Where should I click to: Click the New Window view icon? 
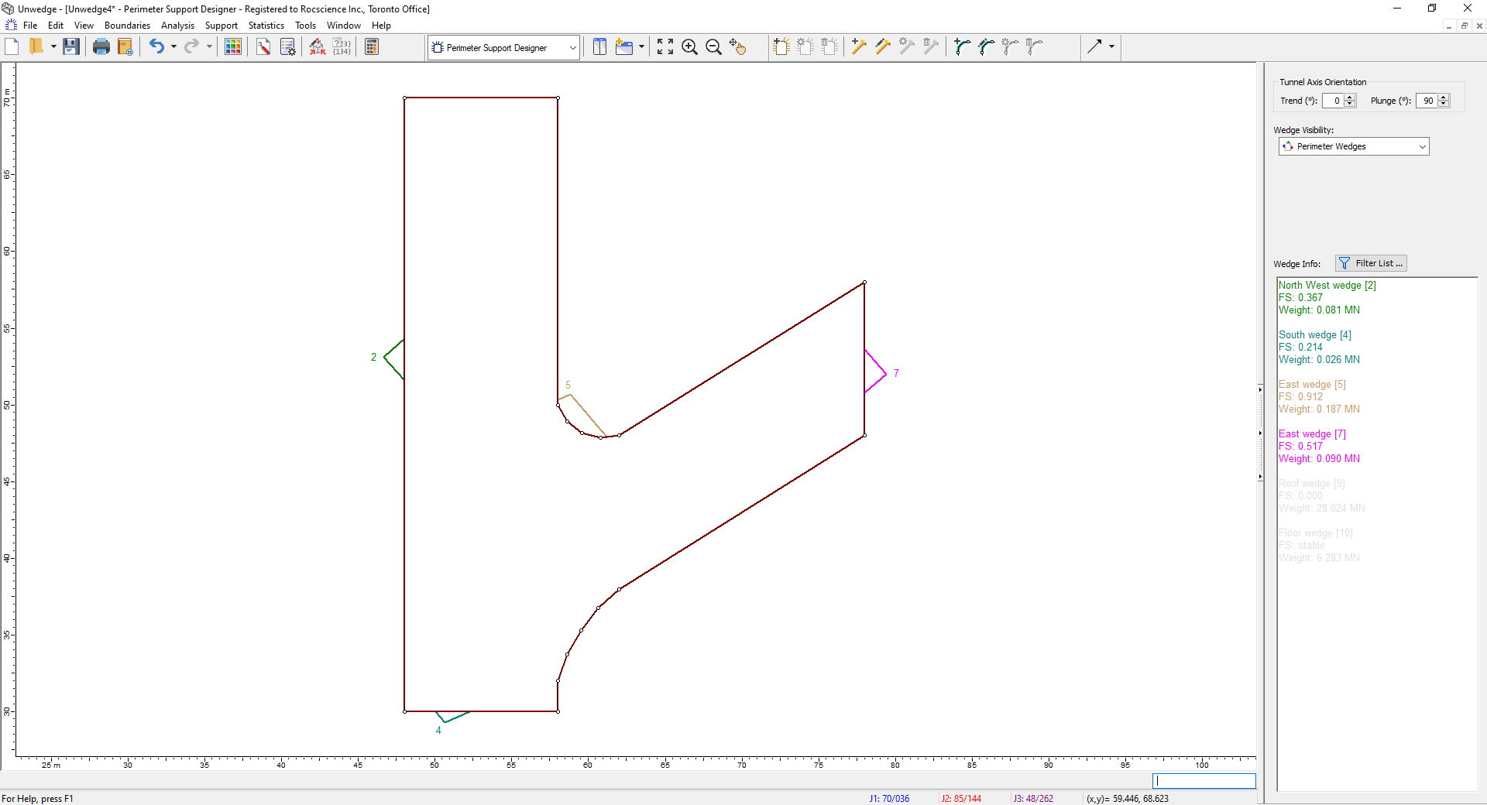click(x=624, y=47)
